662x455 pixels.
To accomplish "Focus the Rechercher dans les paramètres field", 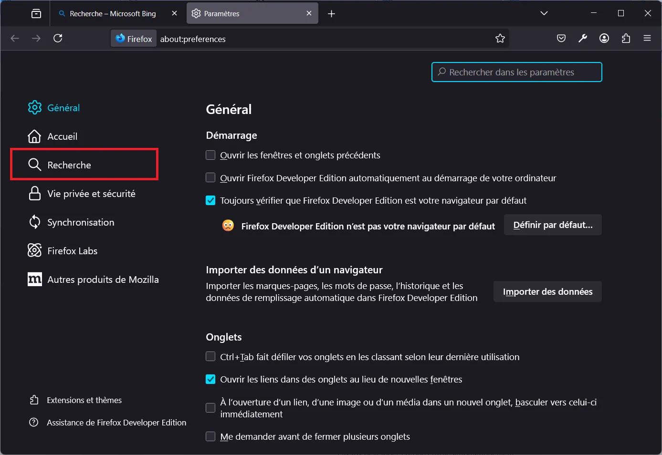I will coord(517,72).
